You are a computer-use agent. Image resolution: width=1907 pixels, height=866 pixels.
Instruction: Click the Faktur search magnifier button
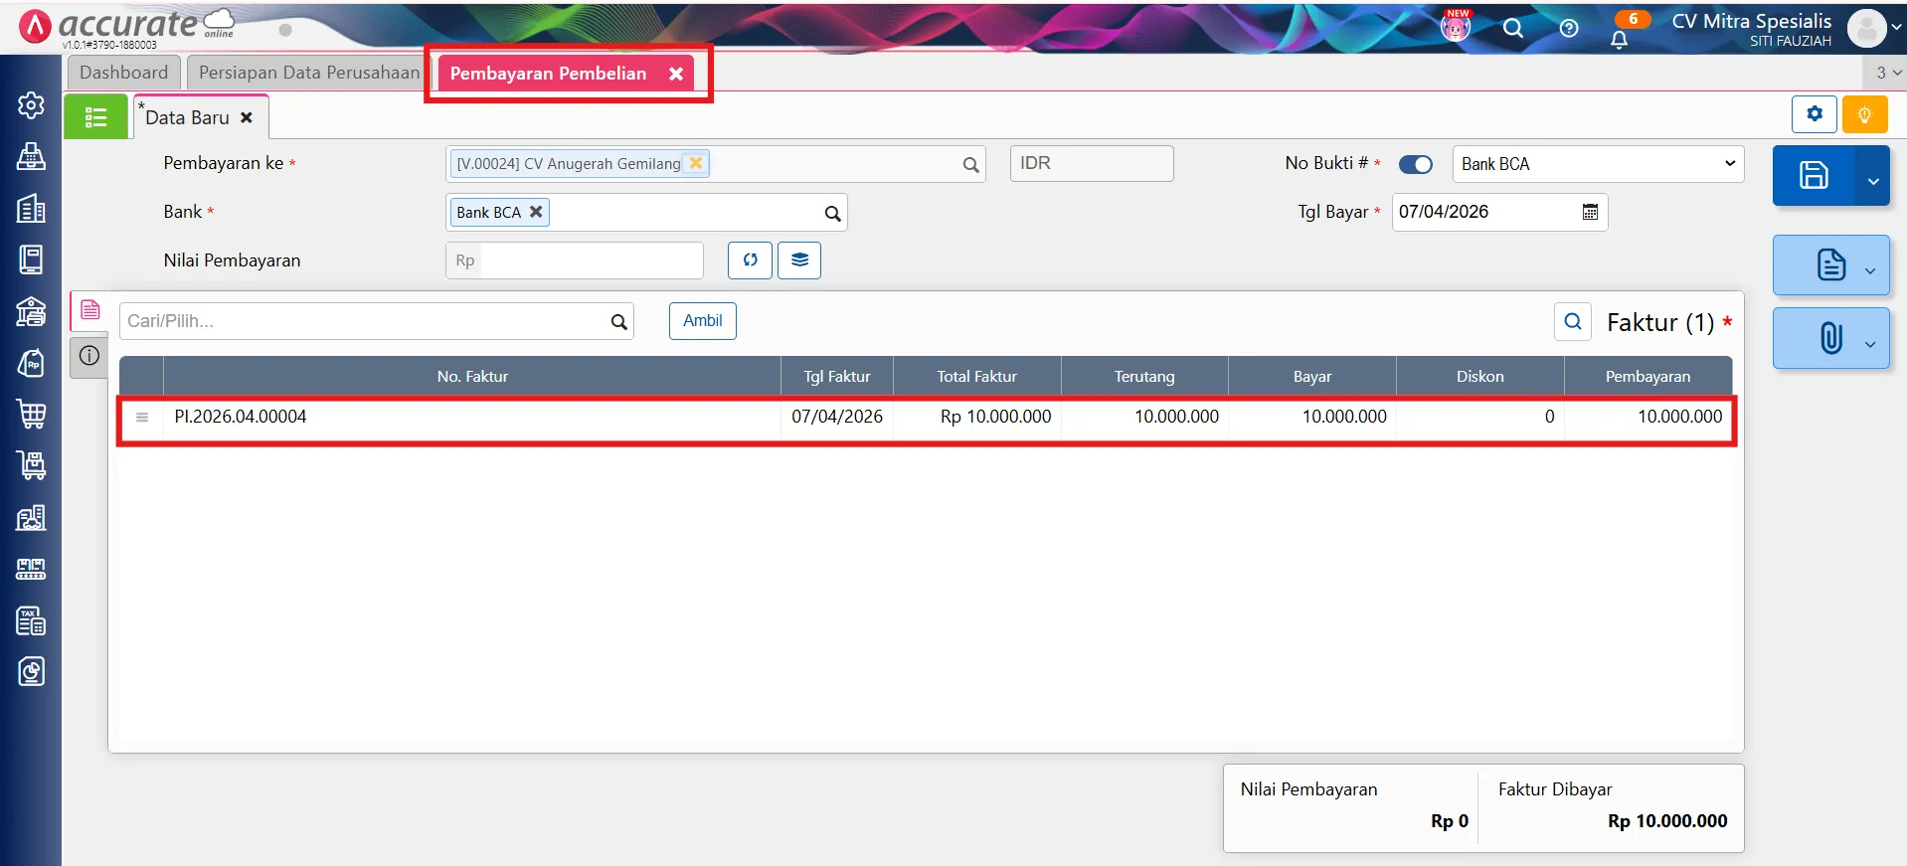pyautogui.click(x=1573, y=321)
